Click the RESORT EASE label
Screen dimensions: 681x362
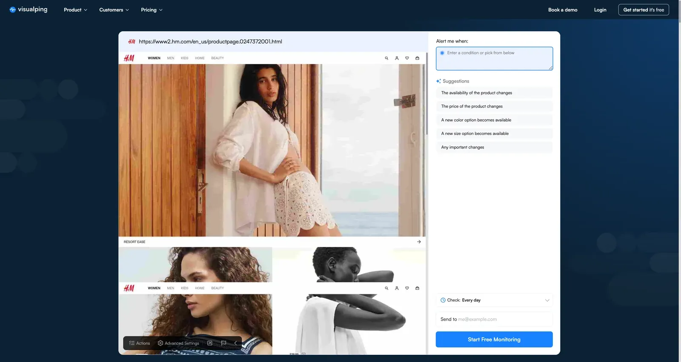134,242
